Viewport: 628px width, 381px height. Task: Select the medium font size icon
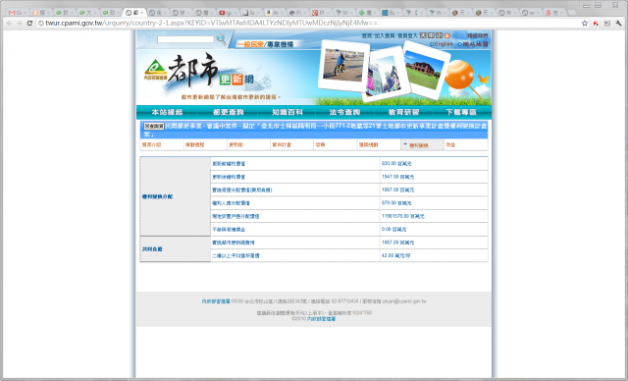click(x=431, y=35)
